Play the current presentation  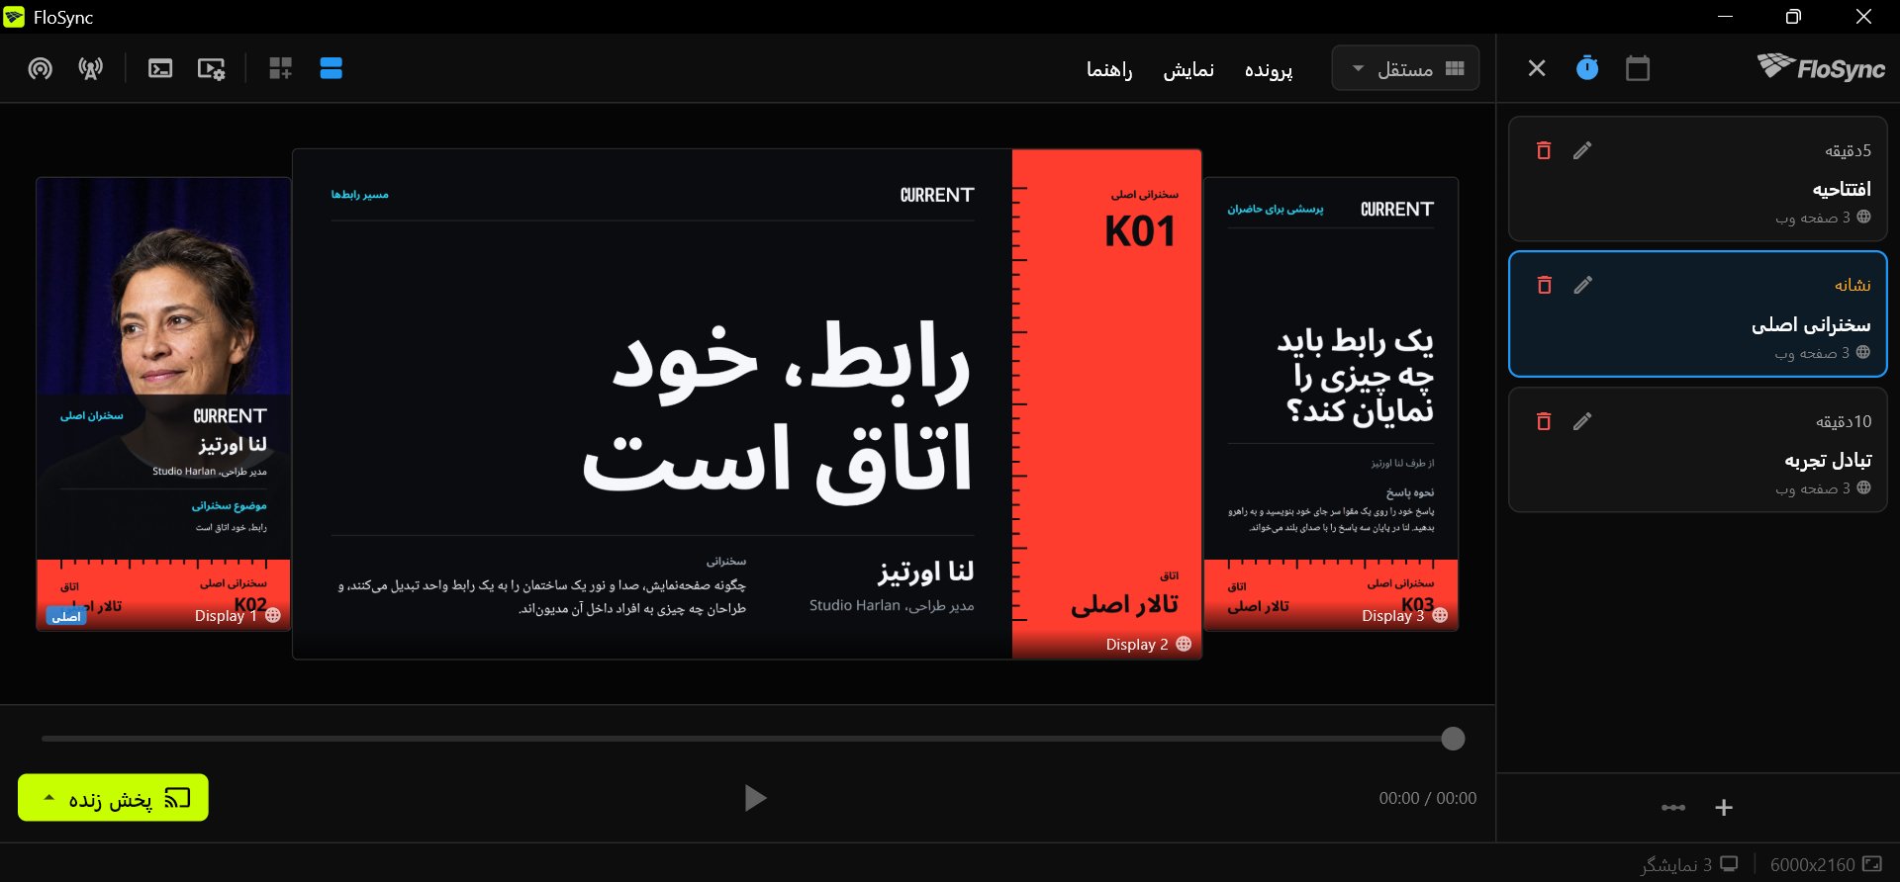coord(755,798)
